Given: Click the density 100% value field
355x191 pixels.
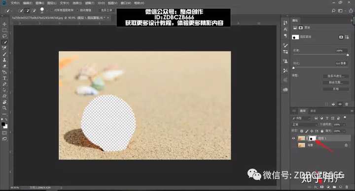Looking at the screenshot, I should [341, 51].
